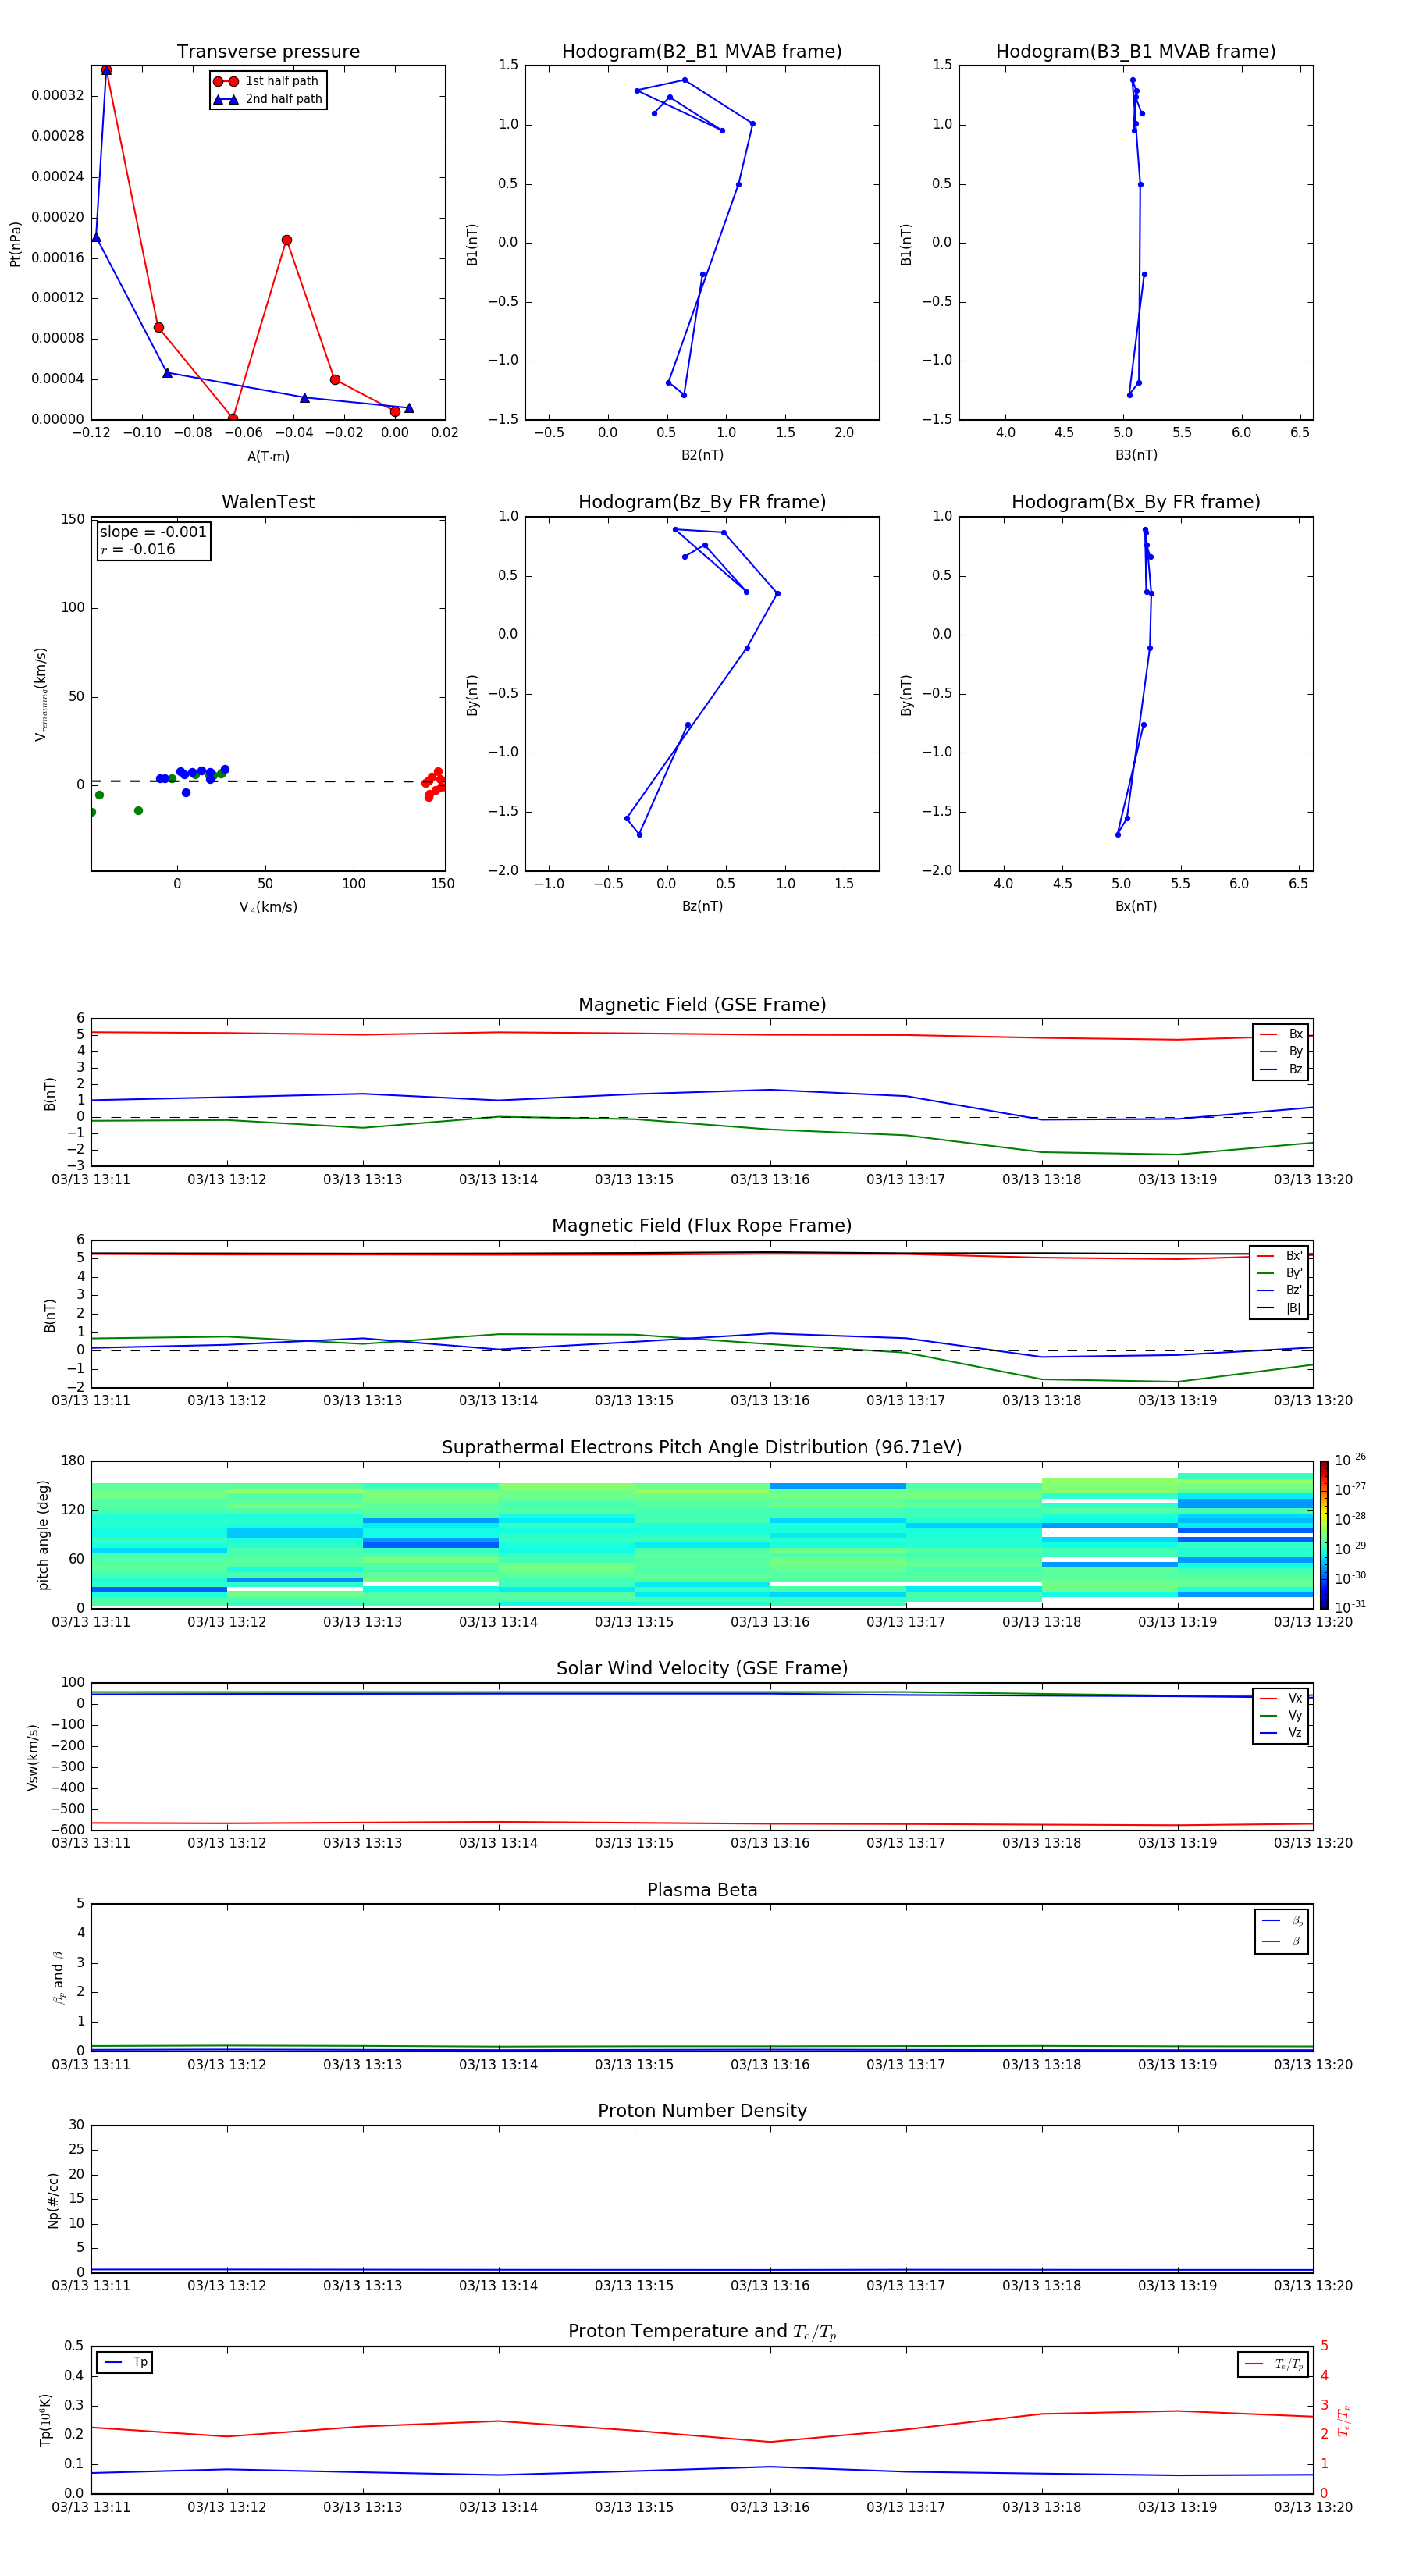The width and height of the screenshot is (1405, 2576).
Task: Click the "Pt(nPa)" y-axis label
Action: point(15,243)
